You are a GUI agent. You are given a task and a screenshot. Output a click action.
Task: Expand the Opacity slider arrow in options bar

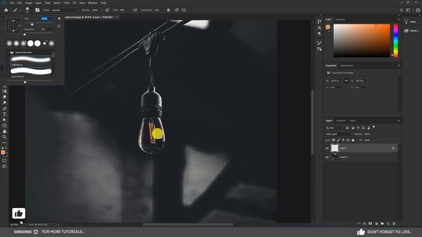[x=101, y=11]
